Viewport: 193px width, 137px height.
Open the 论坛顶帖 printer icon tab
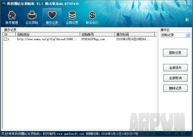coord(32,17)
